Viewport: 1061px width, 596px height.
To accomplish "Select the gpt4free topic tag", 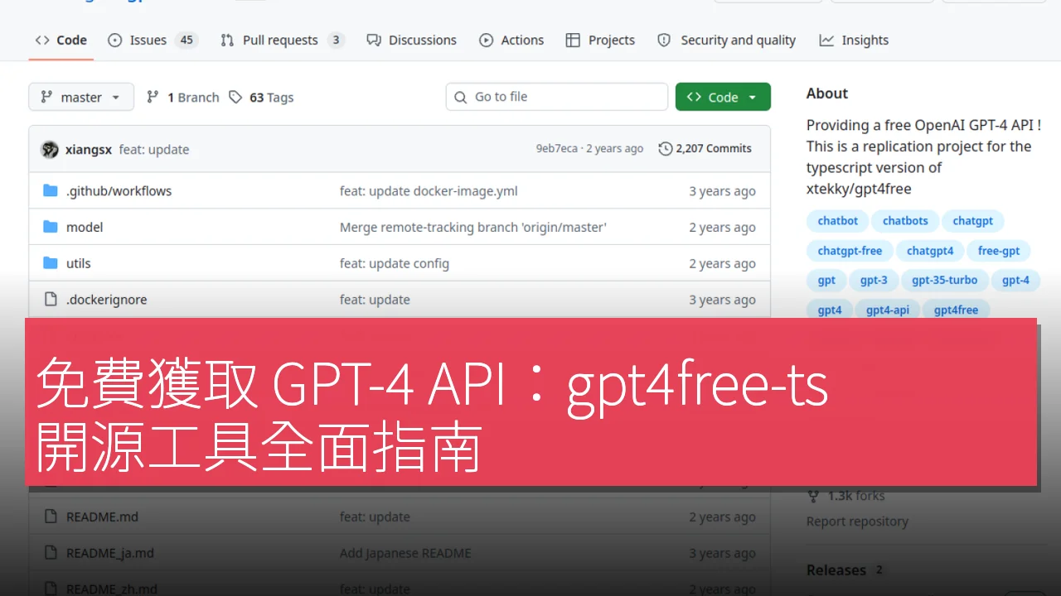I will pos(956,310).
